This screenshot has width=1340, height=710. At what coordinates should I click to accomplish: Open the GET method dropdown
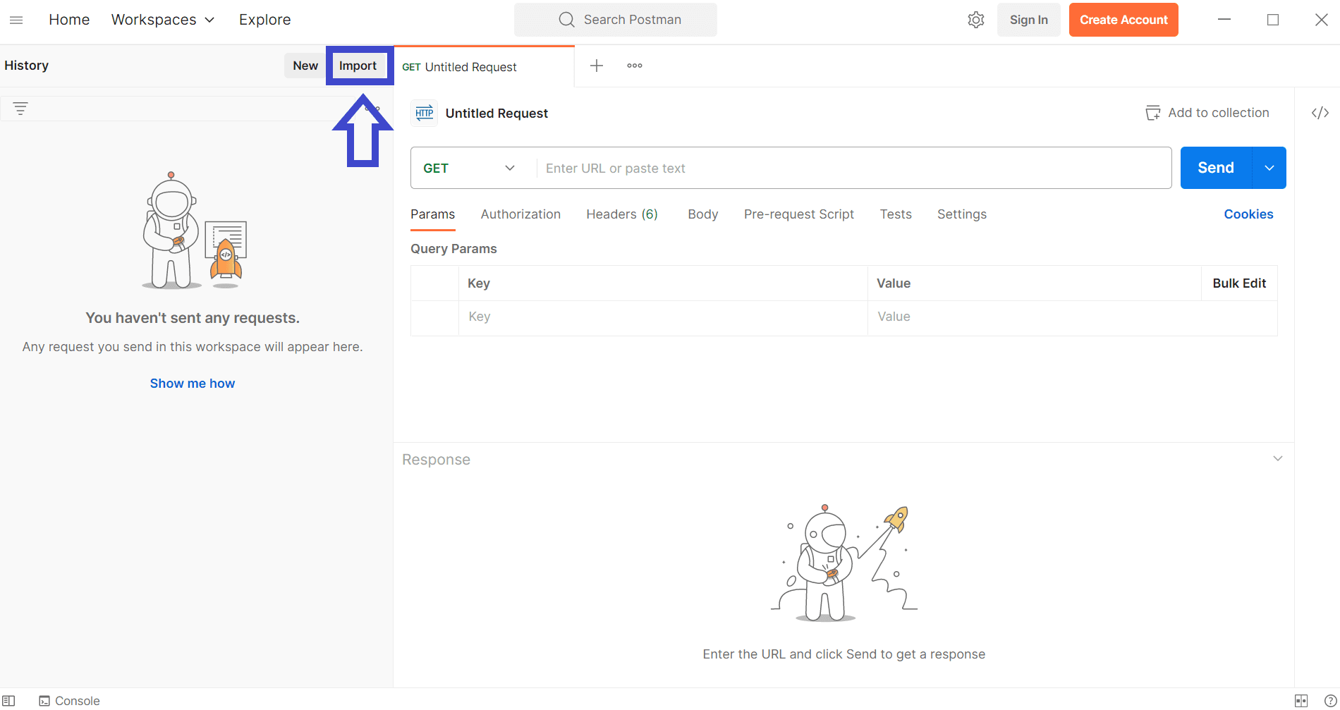(470, 168)
